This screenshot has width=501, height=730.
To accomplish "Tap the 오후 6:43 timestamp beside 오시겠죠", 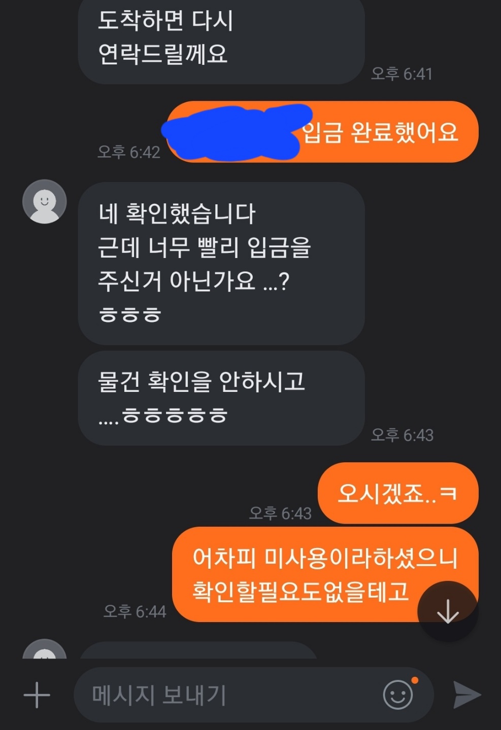I will [280, 513].
